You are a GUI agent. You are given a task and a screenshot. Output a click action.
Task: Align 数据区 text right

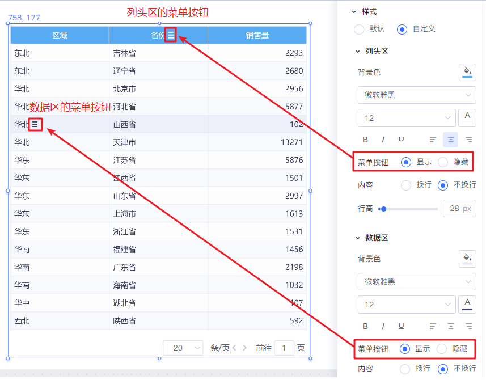[468, 326]
